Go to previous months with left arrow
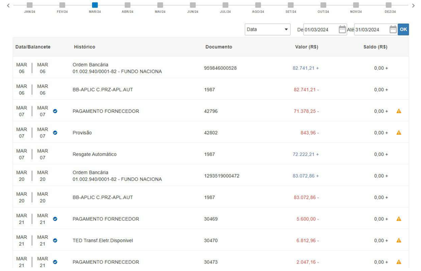The image size is (421, 271). point(9,5)
